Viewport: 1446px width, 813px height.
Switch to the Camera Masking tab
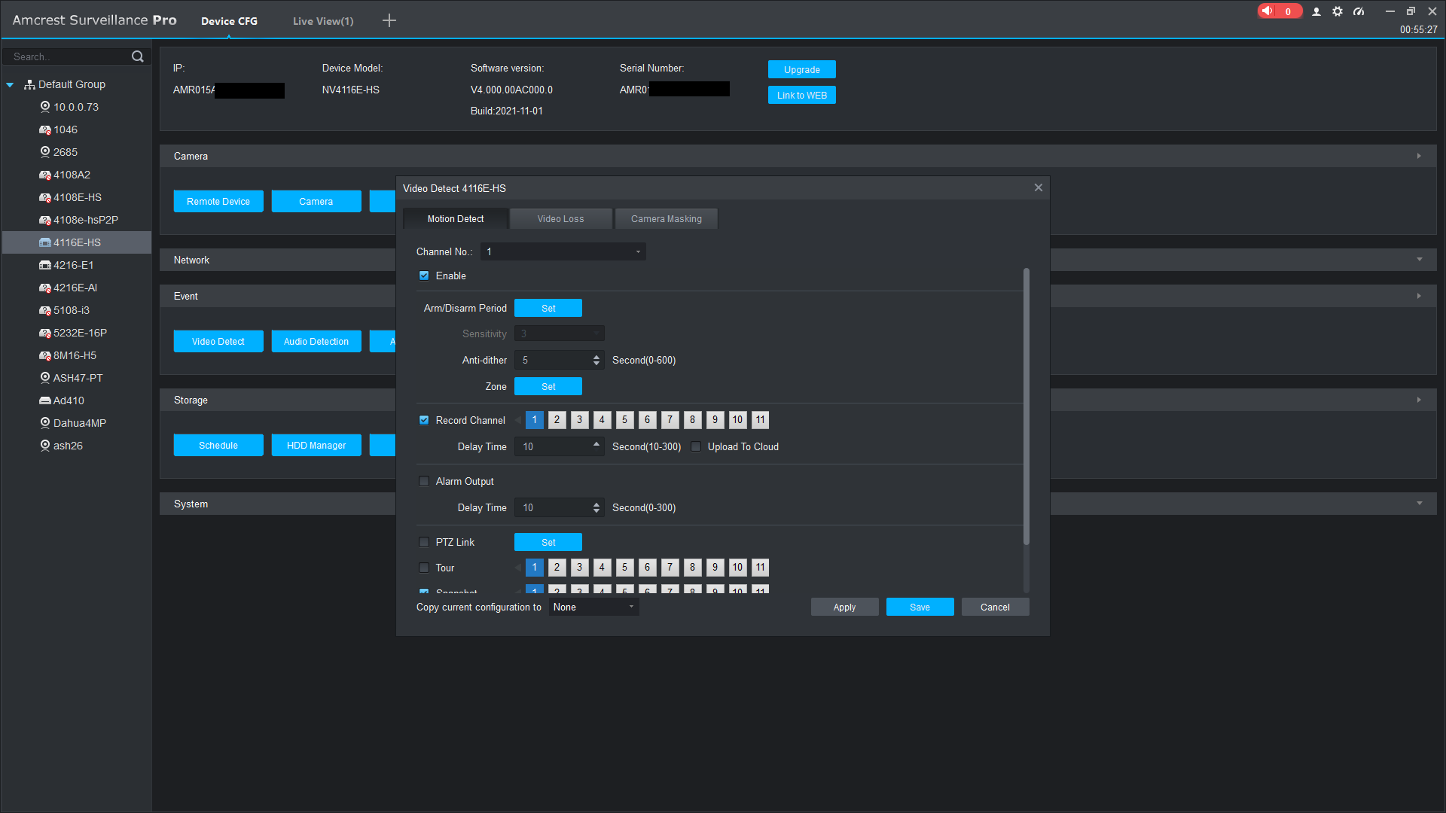667,219
